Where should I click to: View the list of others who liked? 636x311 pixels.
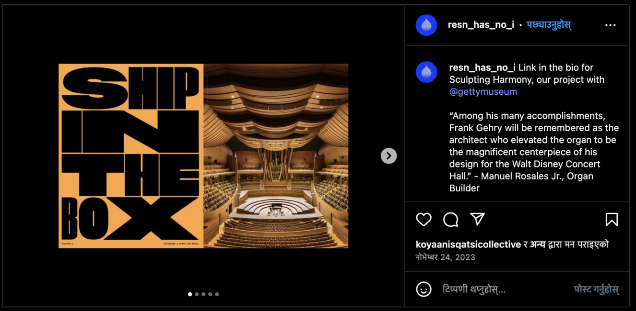(x=537, y=244)
